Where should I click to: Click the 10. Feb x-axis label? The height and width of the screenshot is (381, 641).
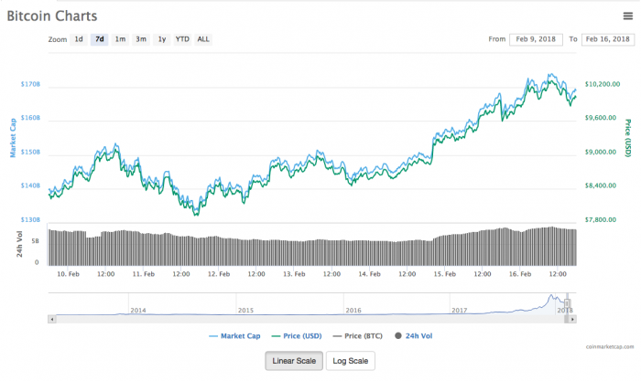[x=68, y=274]
